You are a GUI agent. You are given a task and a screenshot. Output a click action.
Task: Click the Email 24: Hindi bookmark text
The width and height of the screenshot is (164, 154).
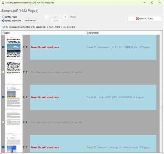coord(115,97)
